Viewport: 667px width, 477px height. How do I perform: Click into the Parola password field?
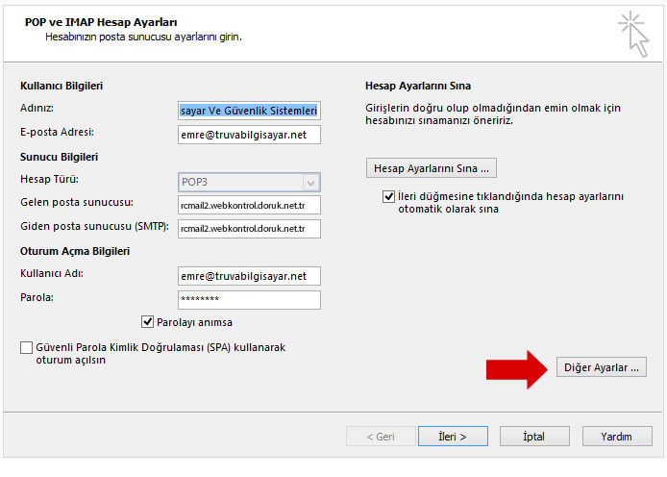pos(249,299)
